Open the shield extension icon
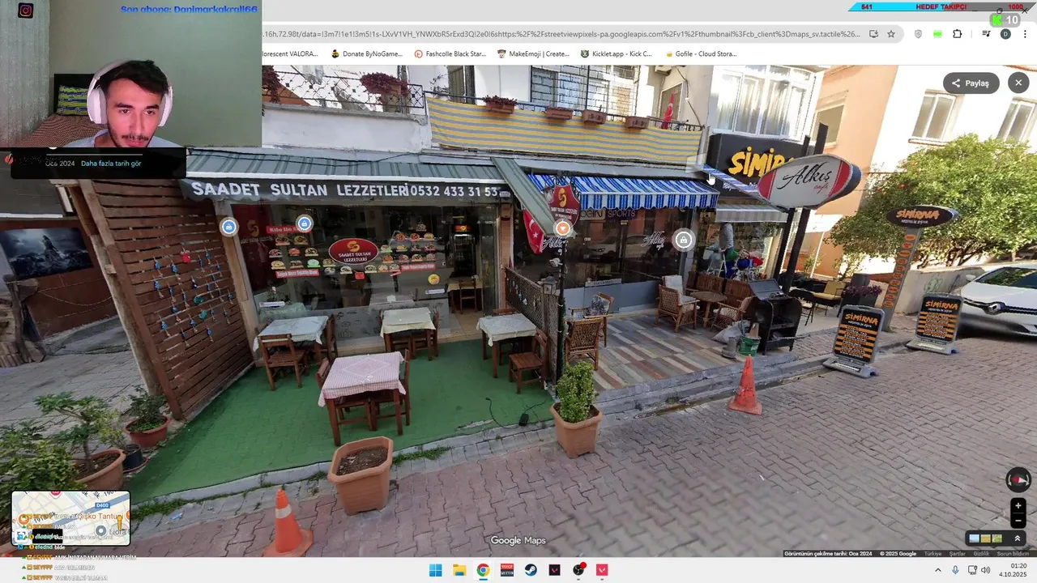This screenshot has width=1037, height=583. point(918,34)
